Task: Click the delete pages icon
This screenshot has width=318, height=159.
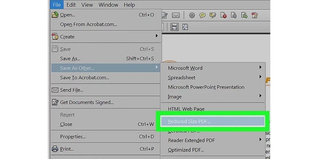Action: point(223,15)
